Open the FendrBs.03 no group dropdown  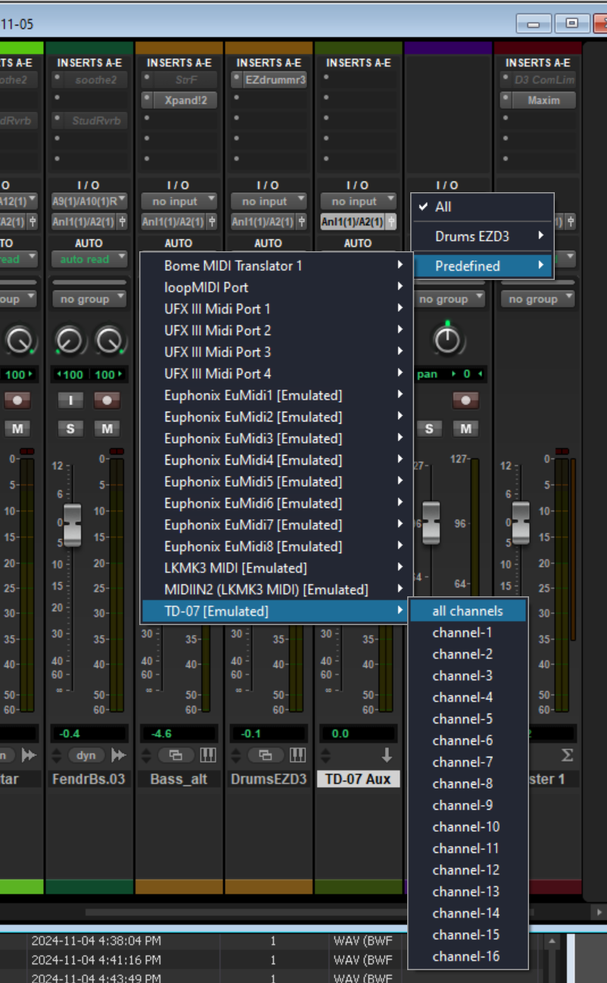click(89, 299)
